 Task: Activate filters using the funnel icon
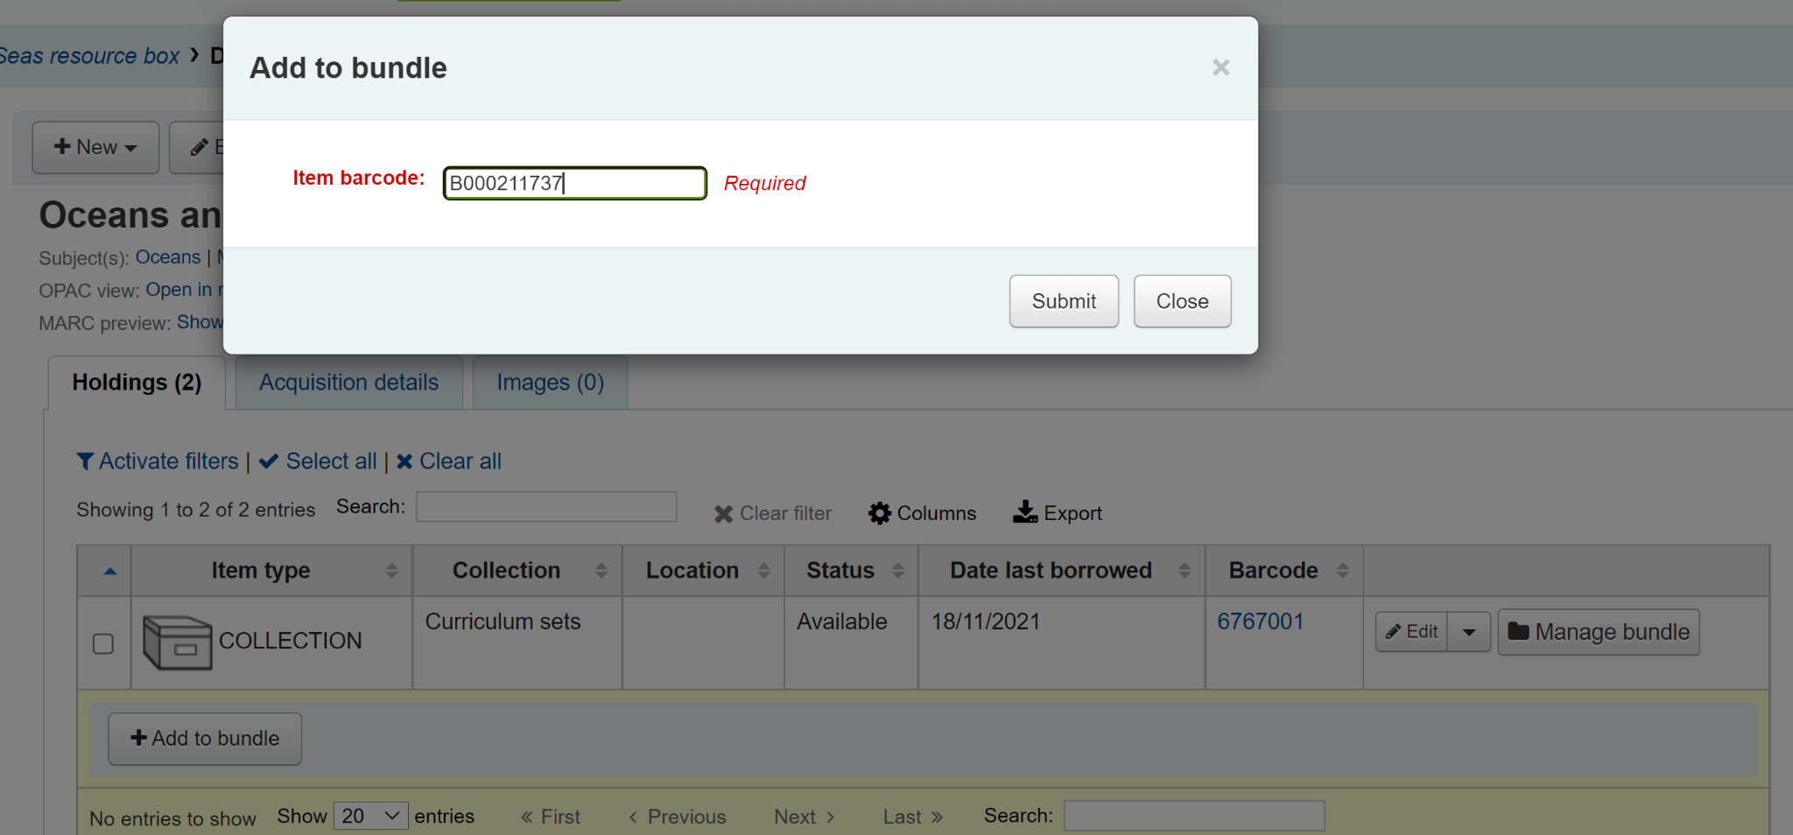[x=85, y=461]
